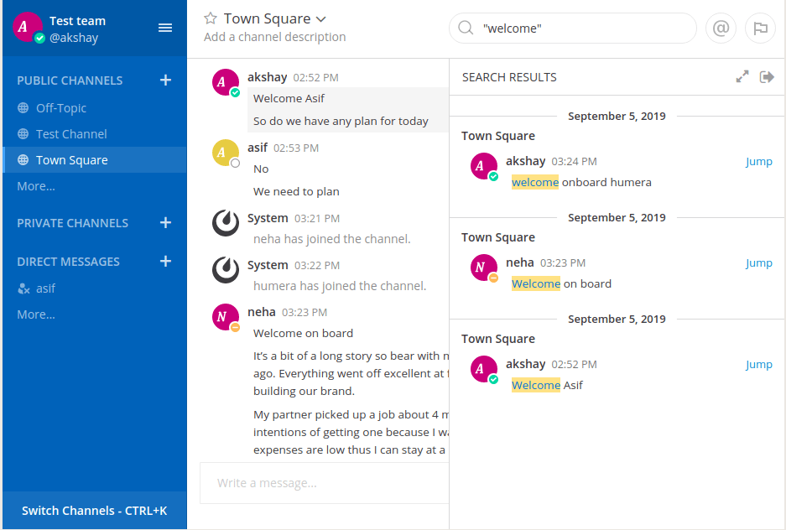Show more public channels

pyautogui.click(x=36, y=186)
